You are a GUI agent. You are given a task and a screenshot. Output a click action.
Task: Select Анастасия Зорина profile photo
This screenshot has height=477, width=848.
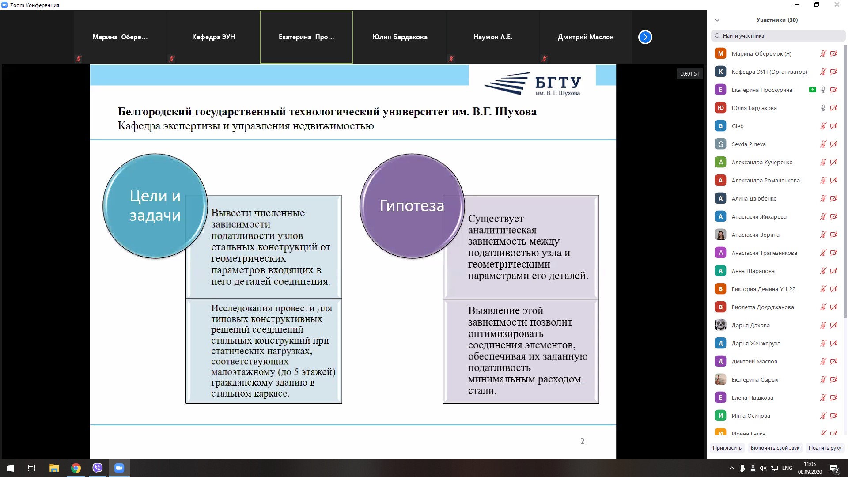[x=720, y=235]
